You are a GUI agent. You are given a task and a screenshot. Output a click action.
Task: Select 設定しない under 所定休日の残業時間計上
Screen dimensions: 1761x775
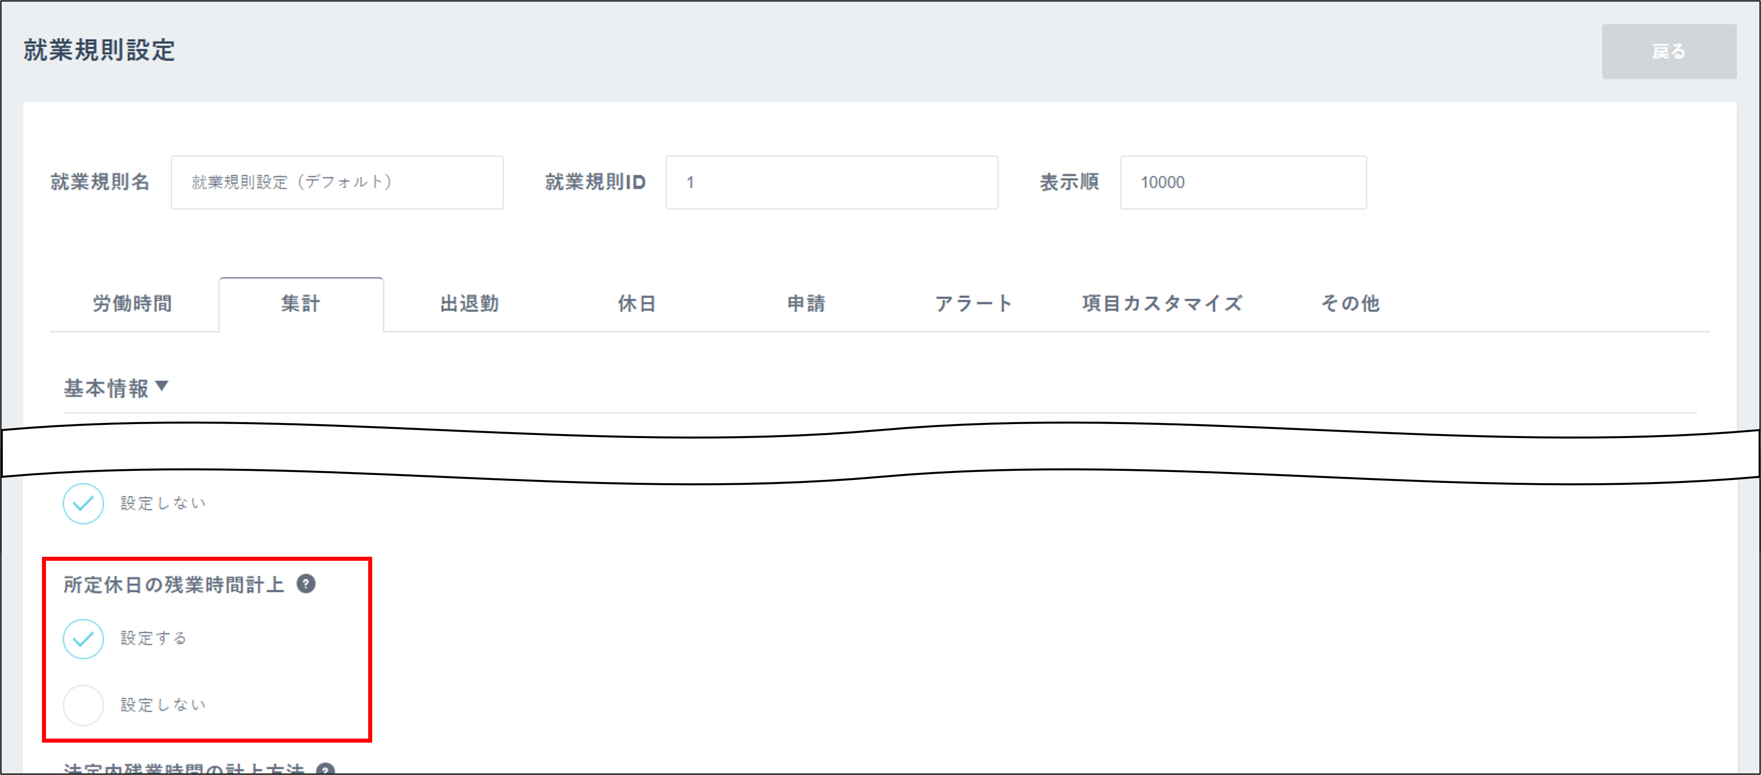(x=84, y=705)
